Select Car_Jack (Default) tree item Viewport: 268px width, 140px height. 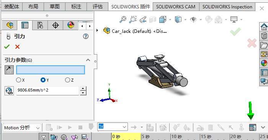tap(135, 31)
